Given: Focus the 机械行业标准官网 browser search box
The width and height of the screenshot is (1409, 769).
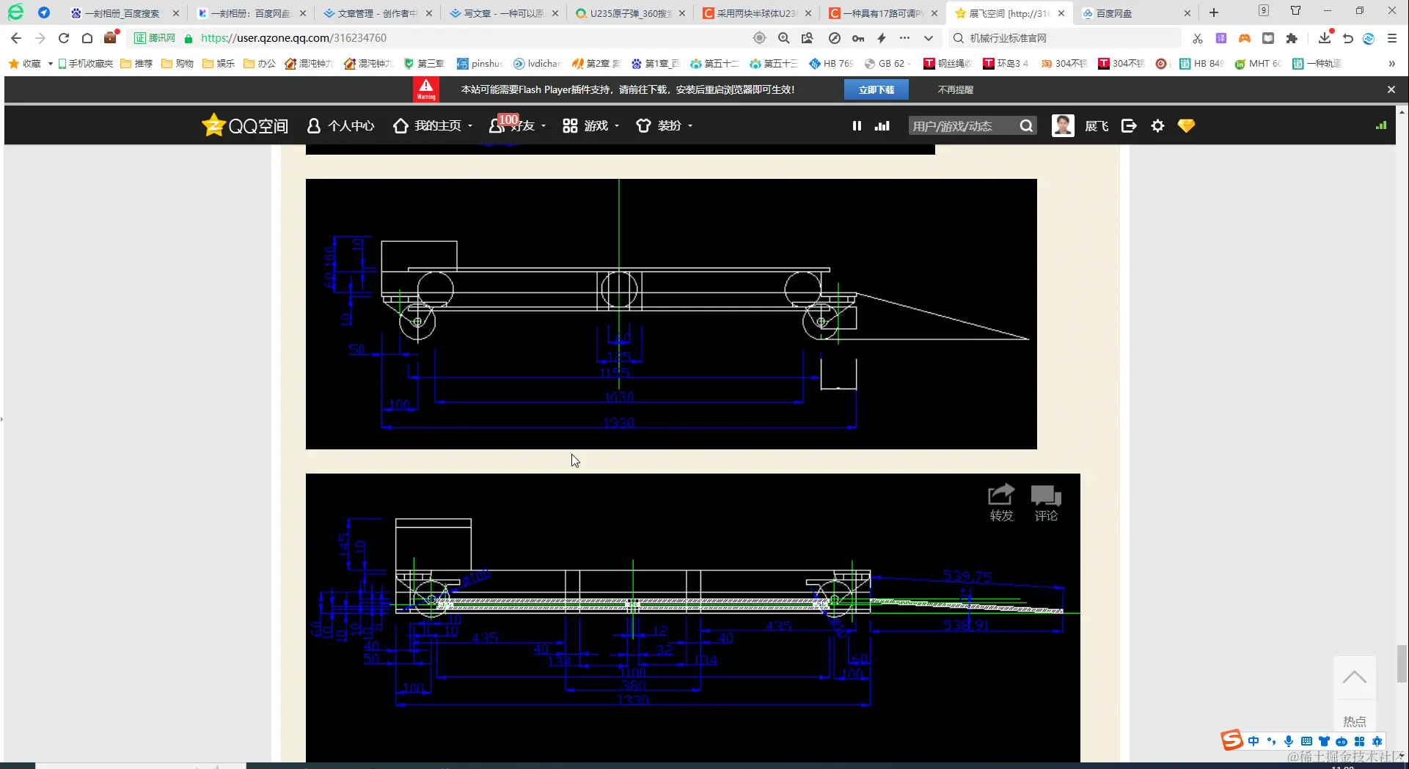Looking at the screenshot, I should coord(1065,38).
